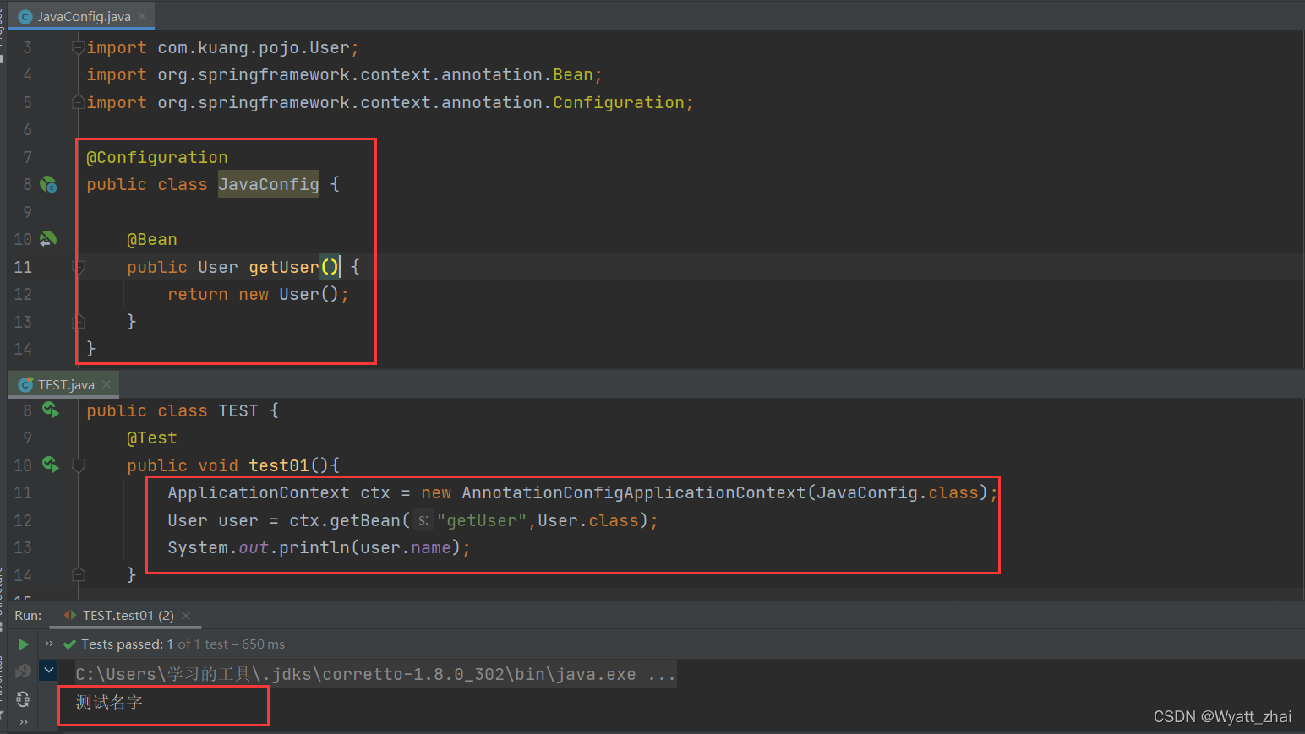Click test01 method name
The height and width of the screenshot is (734, 1305).
click(x=279, y=465)
